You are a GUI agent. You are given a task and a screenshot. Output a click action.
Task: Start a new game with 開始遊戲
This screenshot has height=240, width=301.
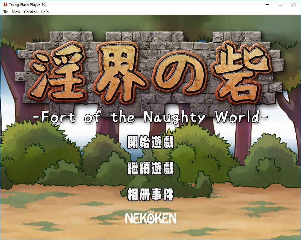click(150, 142)
